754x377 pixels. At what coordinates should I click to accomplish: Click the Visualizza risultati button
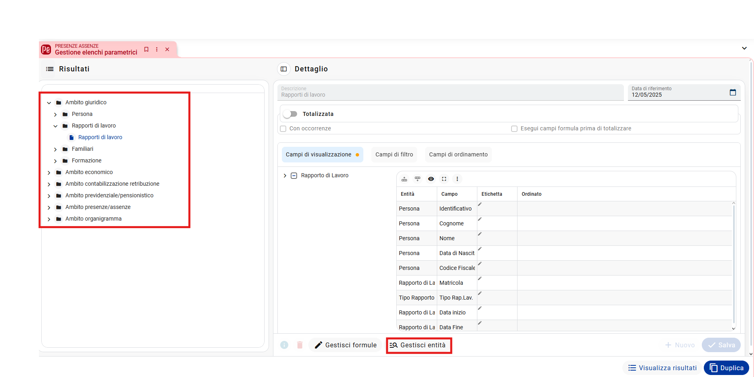coord(662,368)
